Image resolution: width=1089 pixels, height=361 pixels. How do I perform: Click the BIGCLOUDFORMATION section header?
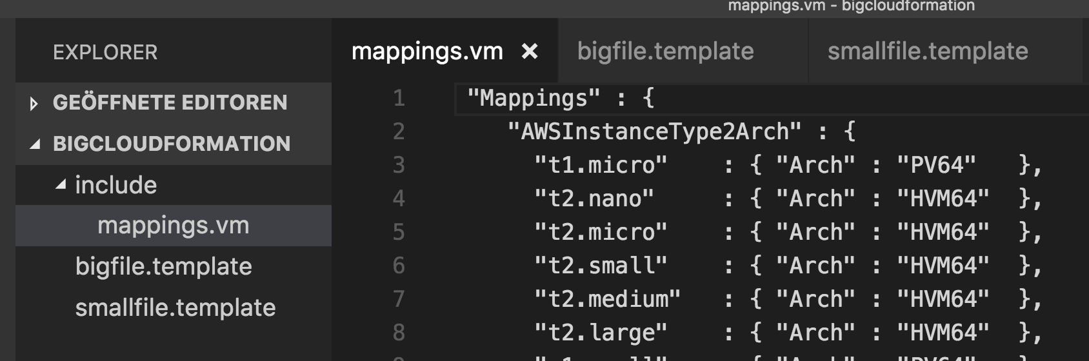(172, 144)
